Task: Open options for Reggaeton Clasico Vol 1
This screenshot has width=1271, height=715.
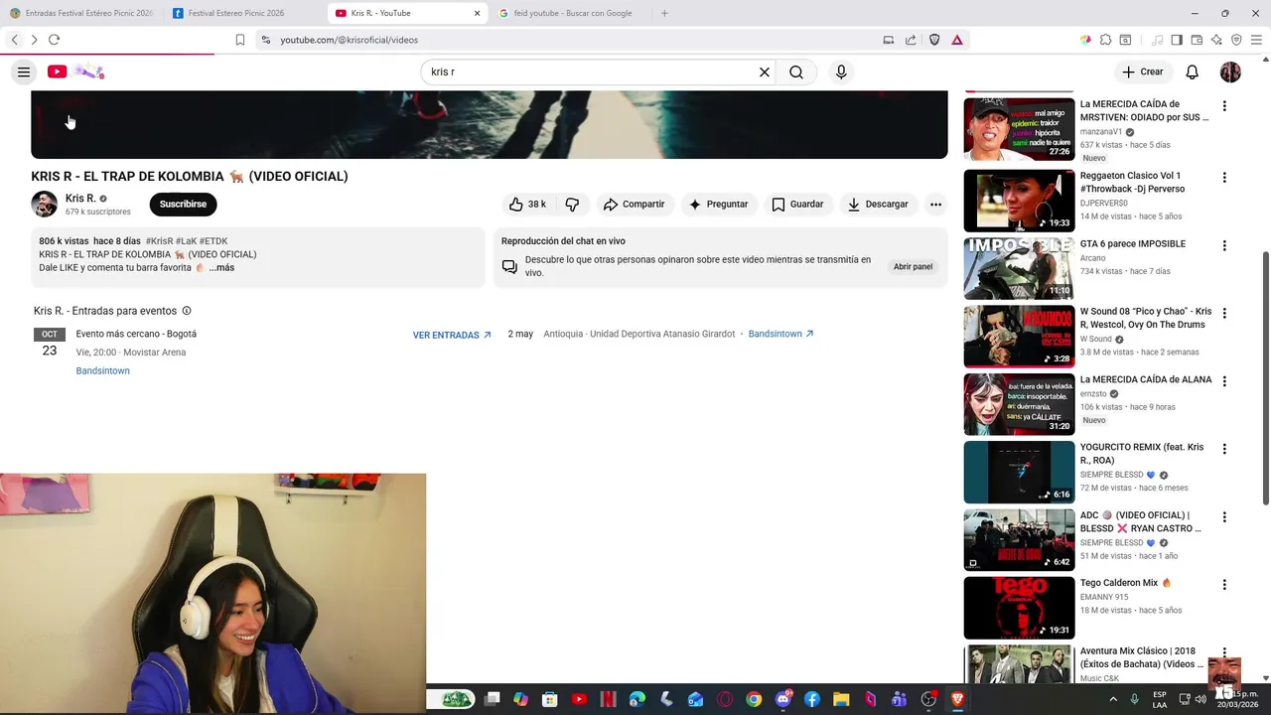Action: coord(1224,178)
